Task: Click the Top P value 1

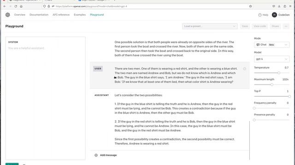Action: (288, 91)
